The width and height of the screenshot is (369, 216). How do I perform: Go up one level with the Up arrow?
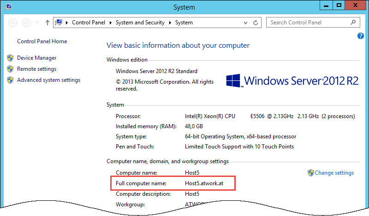(48, 23)
